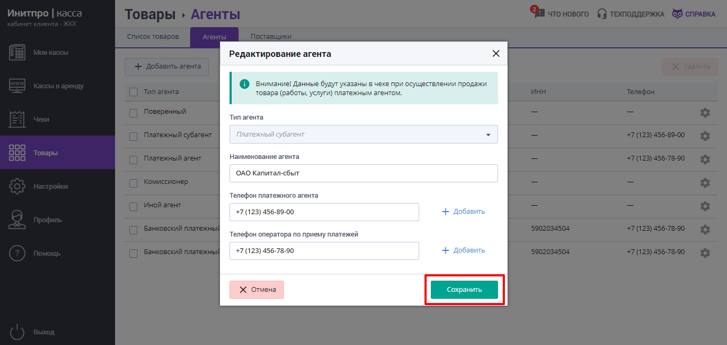Check the Комиссионер row checkbox
This screenshot has height=345, width=727.
pos(134,182)
